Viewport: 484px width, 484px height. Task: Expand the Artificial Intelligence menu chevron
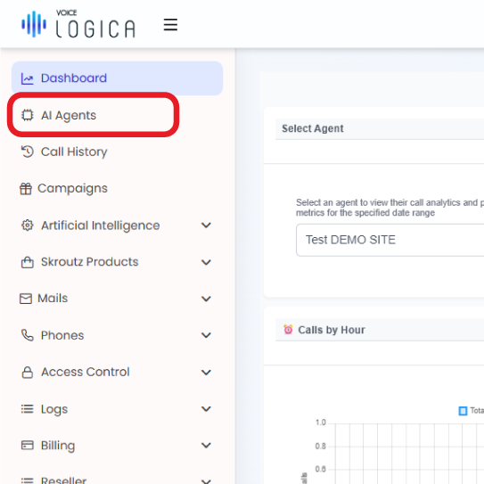coord(206,225)
